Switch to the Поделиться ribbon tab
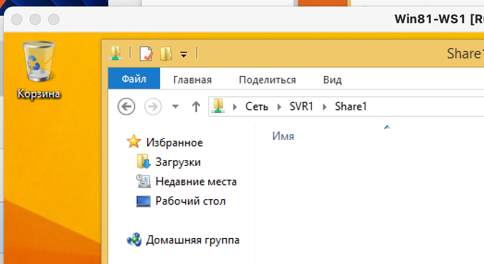 click(267, 80)
